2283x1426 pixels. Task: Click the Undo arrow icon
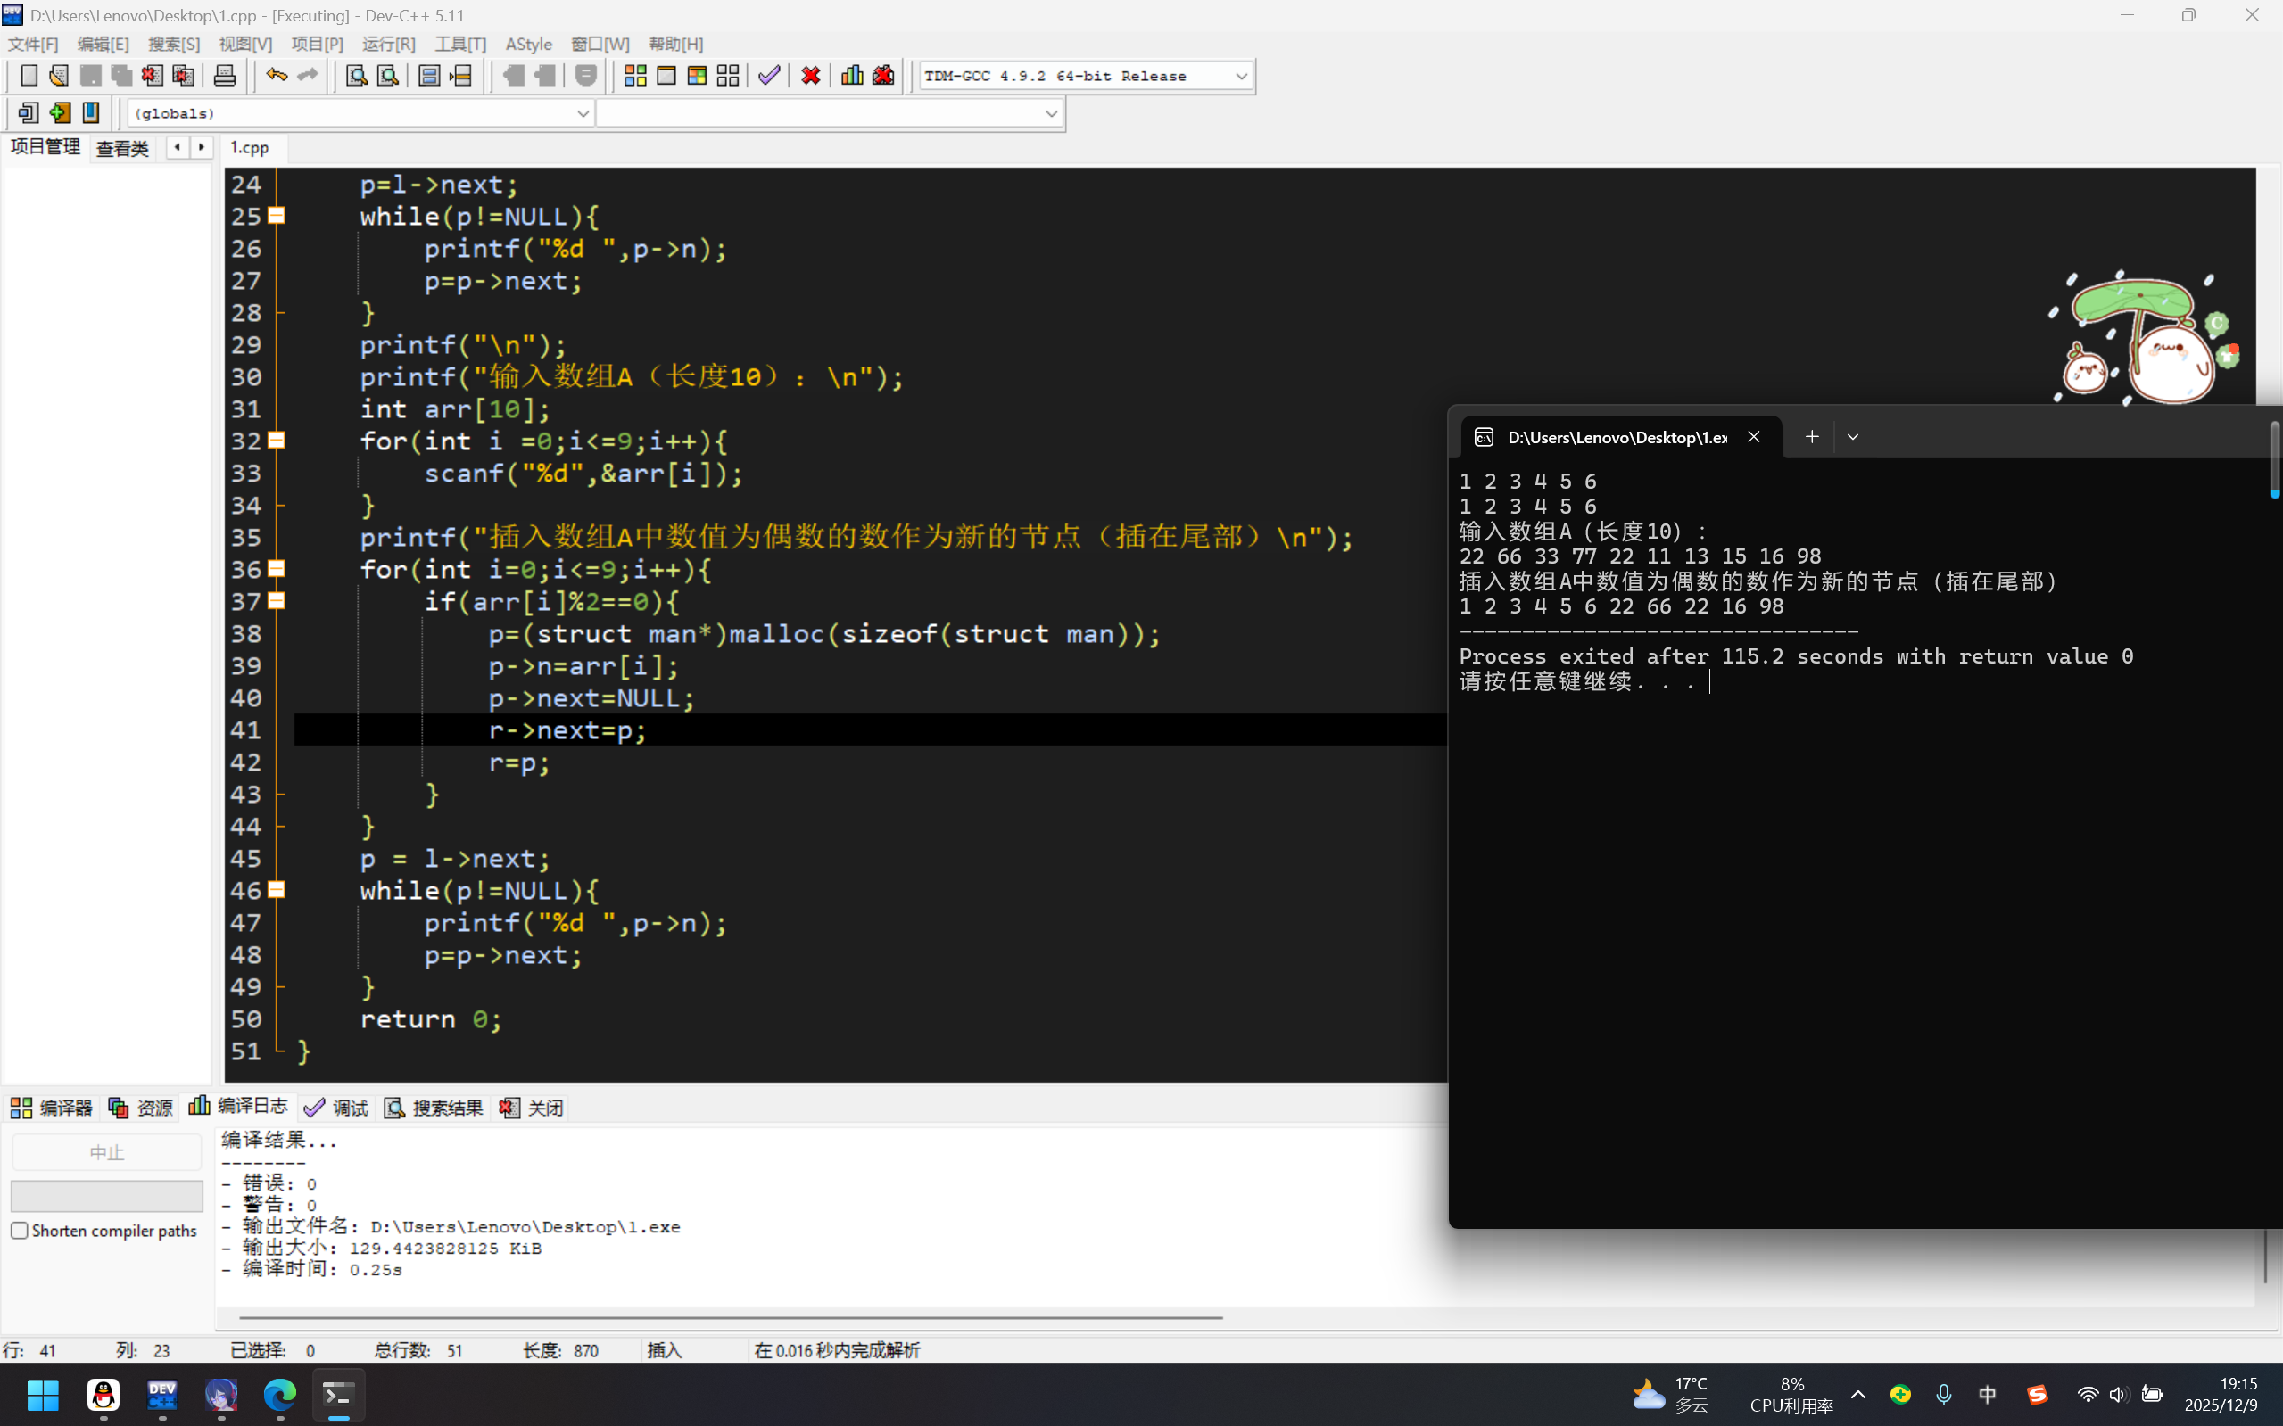click(x=276, y=76)
